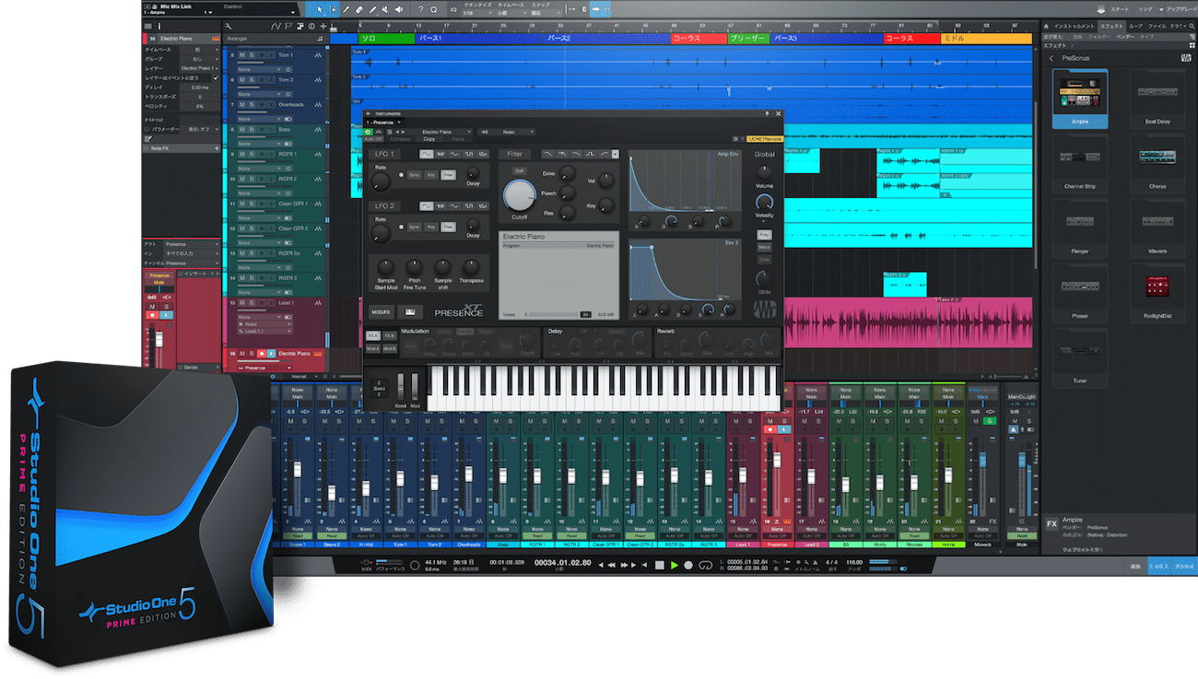Click the wrench icon above the track list
Screen dimensions: 1198x679
[229, 26]
